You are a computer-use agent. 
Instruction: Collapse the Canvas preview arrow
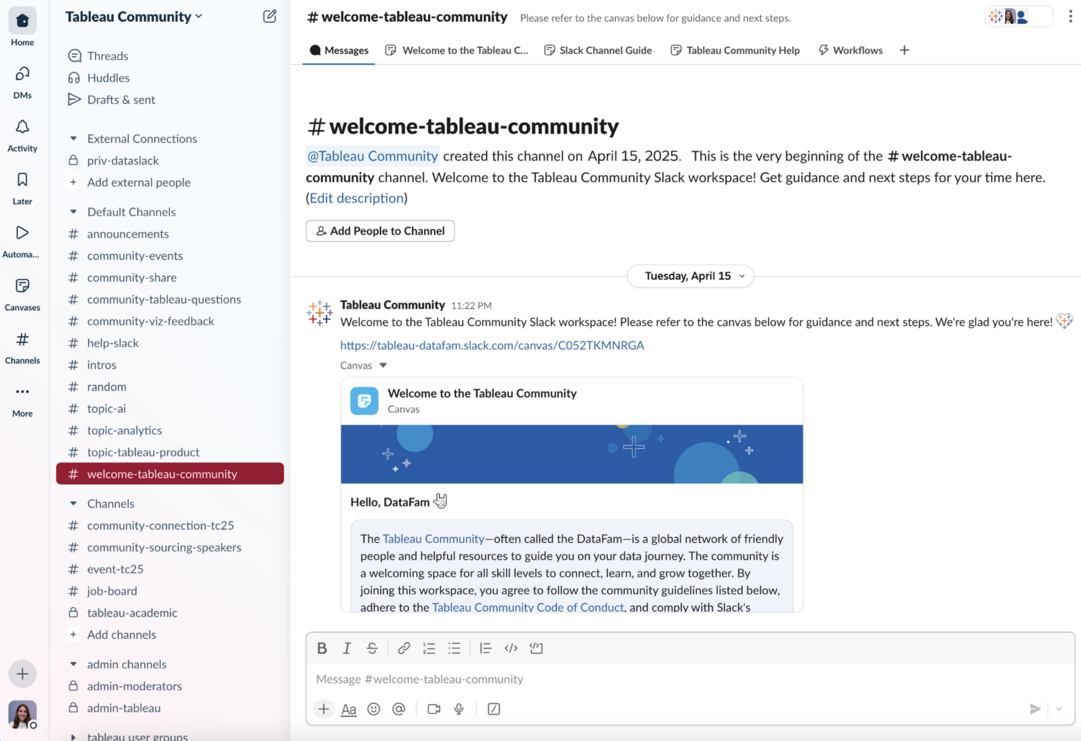[x=383, y=366]
